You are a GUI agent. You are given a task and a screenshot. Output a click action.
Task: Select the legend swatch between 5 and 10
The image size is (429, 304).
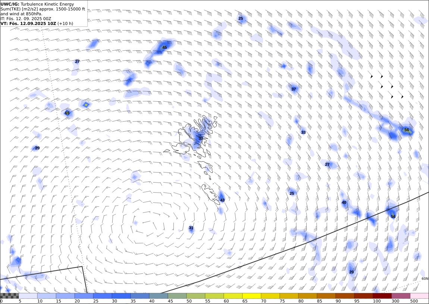28,296
